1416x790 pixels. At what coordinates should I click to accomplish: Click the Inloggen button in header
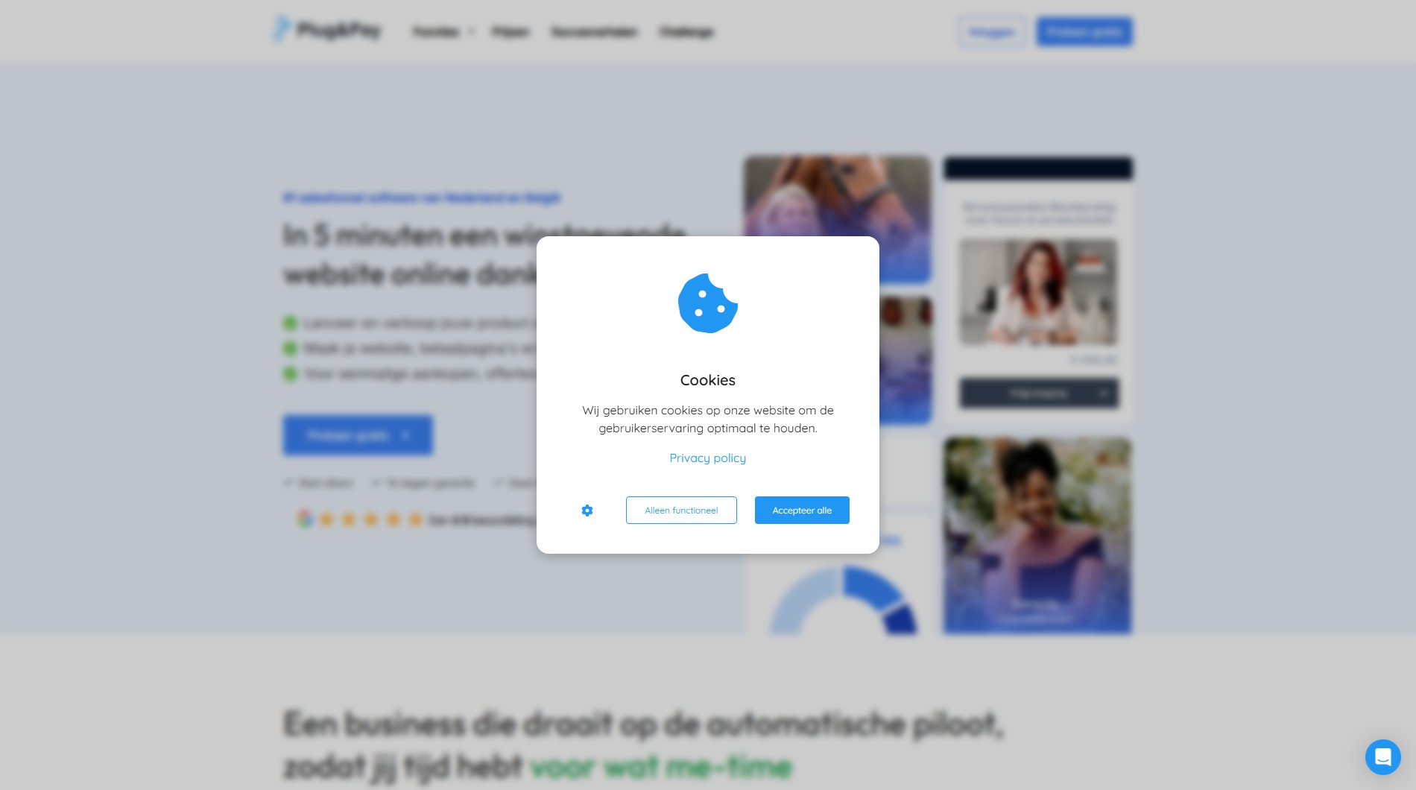(991, 32)
